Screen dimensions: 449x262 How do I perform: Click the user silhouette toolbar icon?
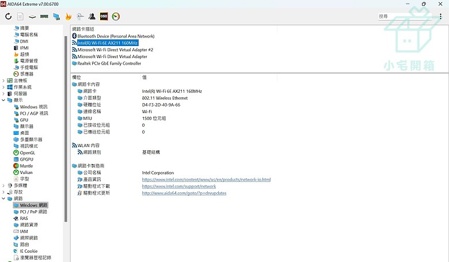92,16
